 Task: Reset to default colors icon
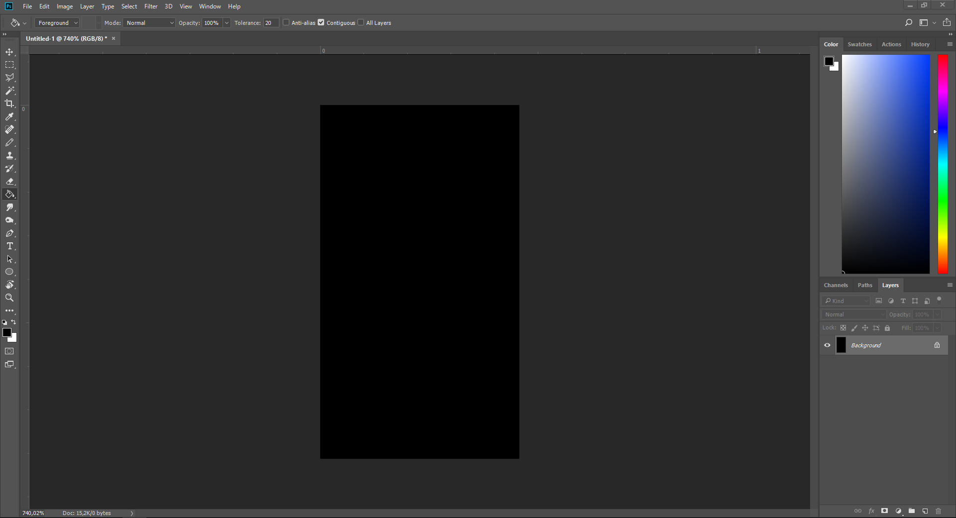coord(4,322)
